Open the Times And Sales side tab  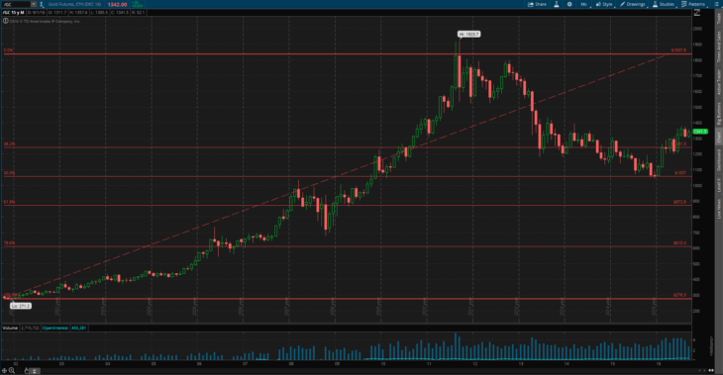718,47
